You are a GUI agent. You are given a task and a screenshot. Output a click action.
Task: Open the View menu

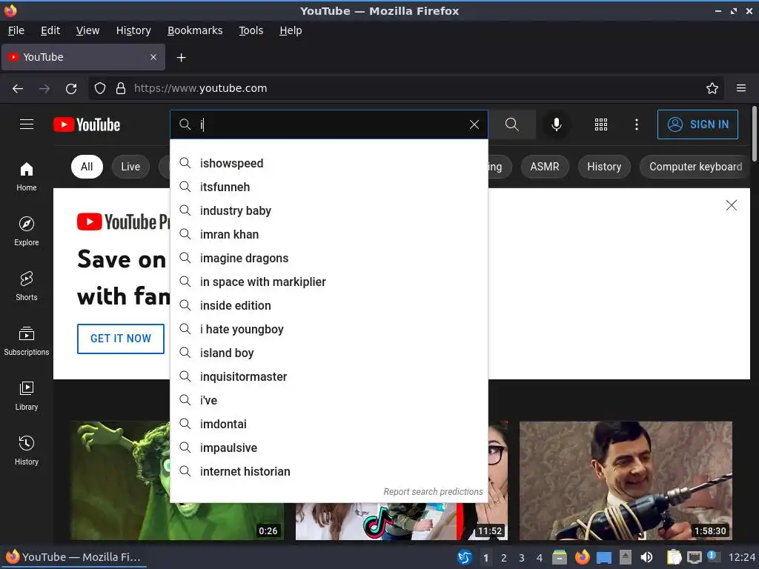click(x=87, y=30)
